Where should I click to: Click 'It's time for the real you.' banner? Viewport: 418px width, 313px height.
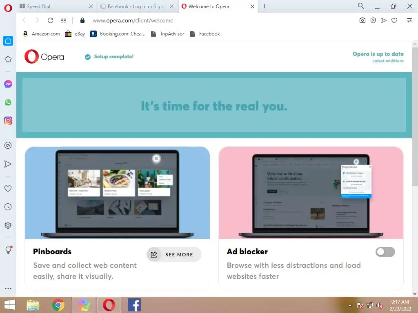pyautogui.click(x=214, y=105)
